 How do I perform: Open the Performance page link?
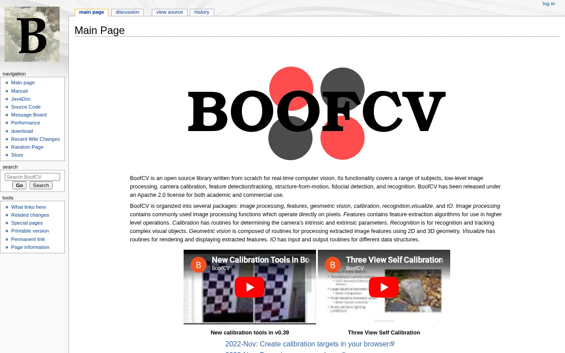pyautogui.click(x=26, y=123)
